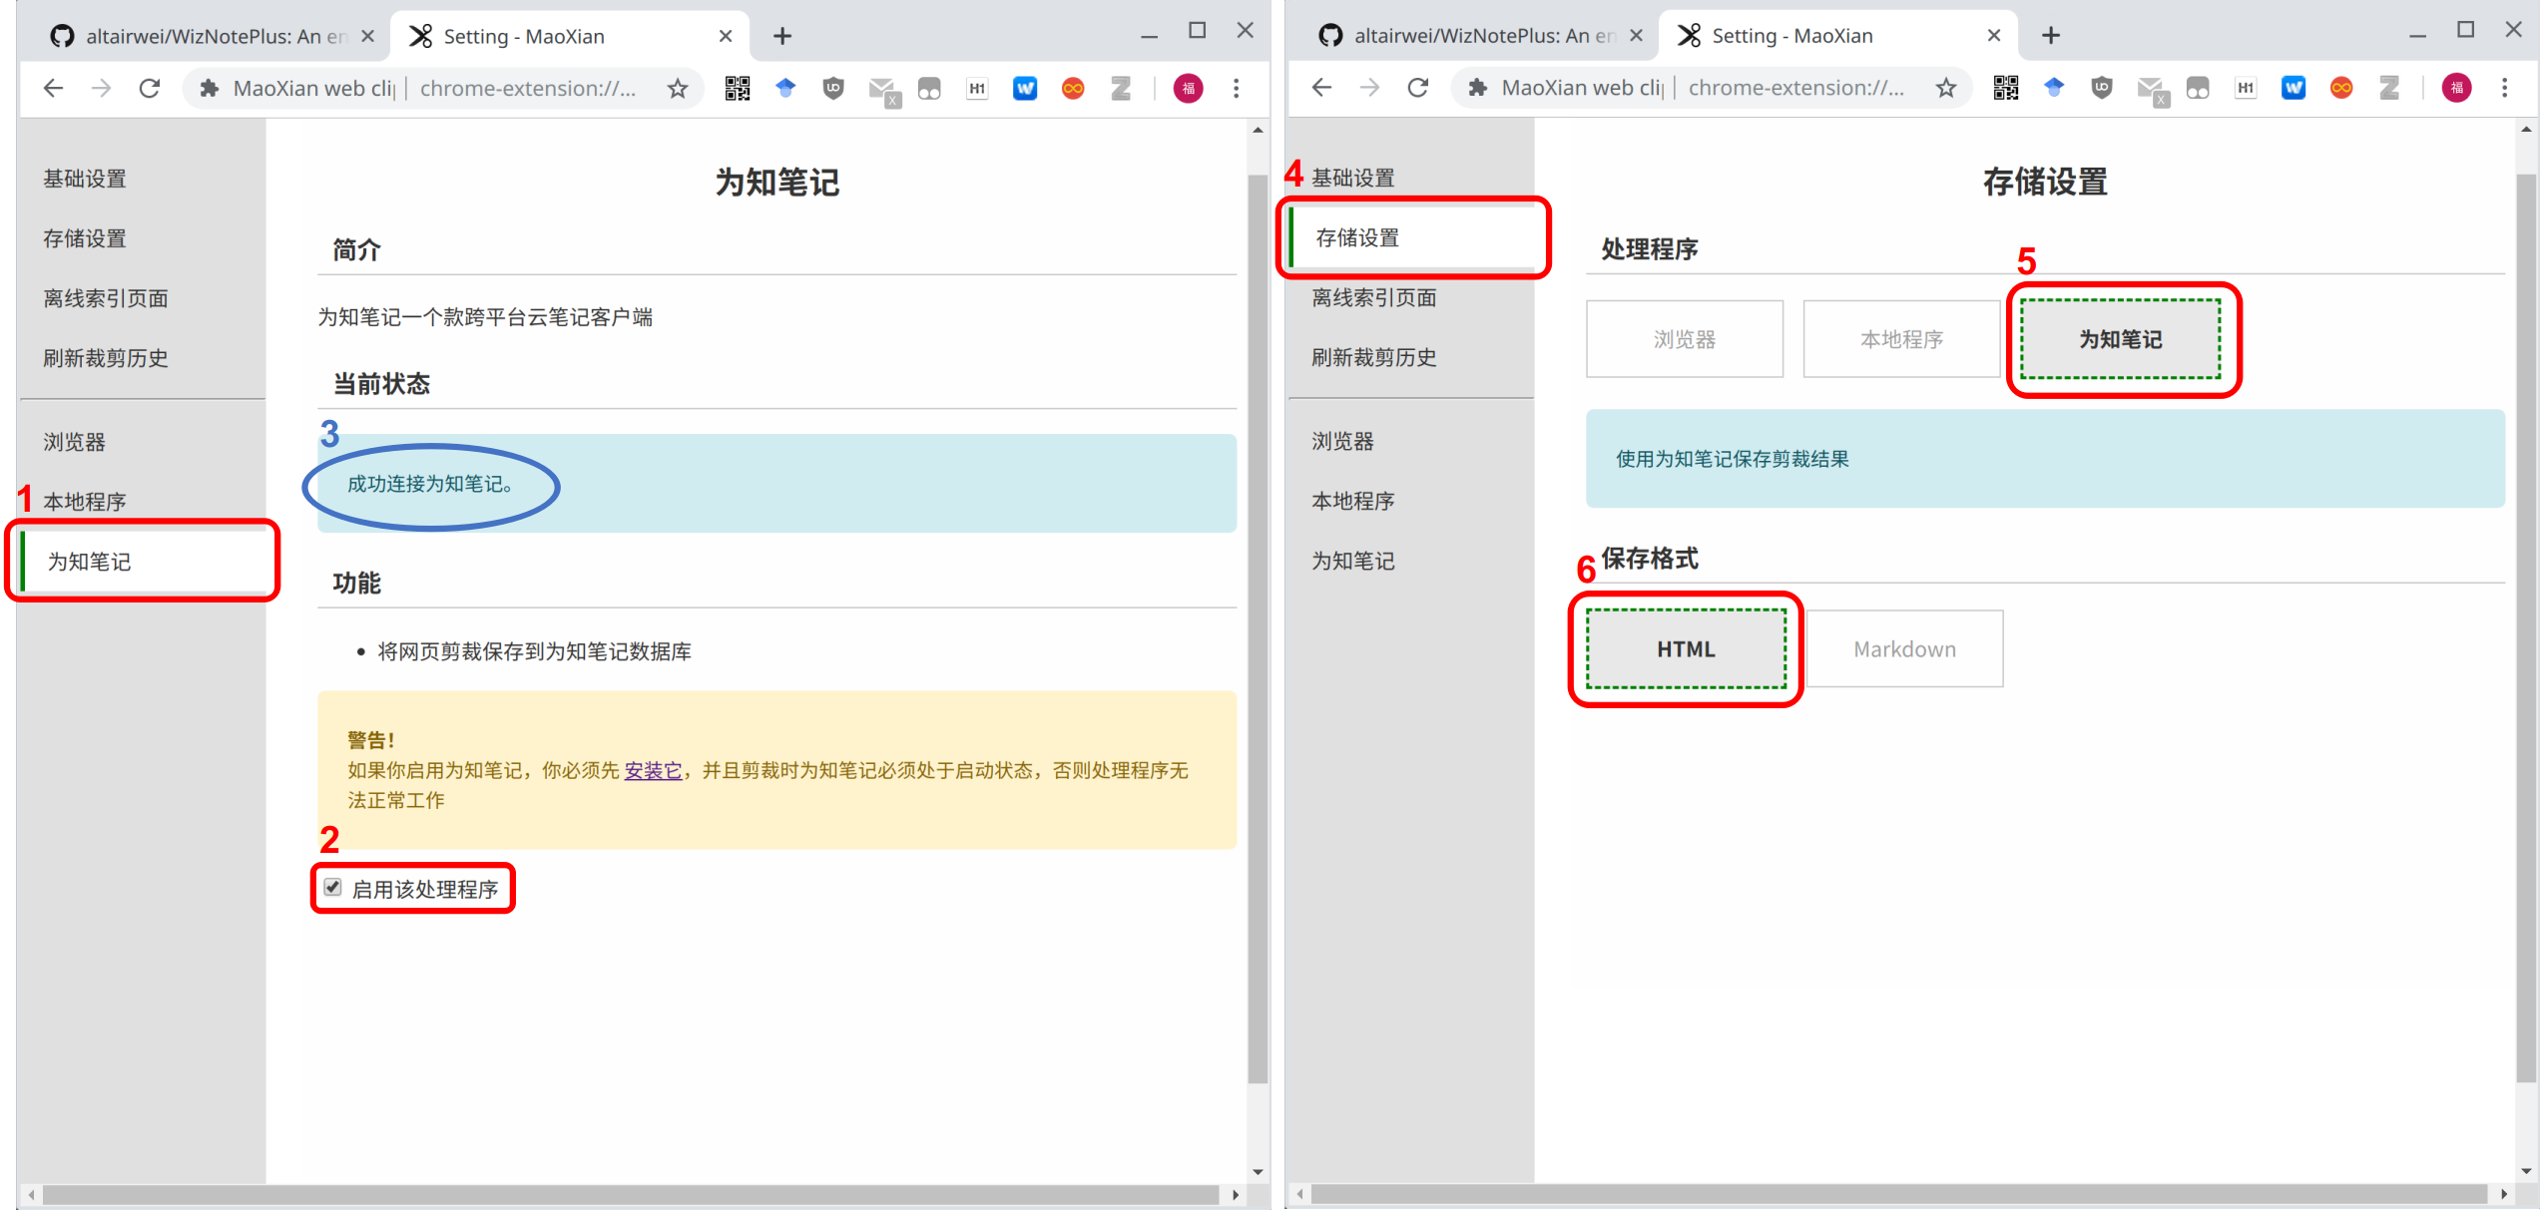Bookmark the page with the star in right window

point(1947,88)
